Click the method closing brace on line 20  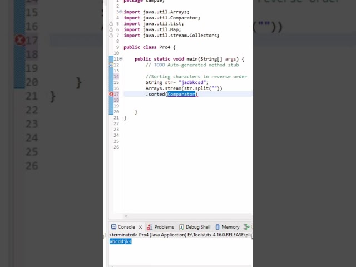coord(136,112)
